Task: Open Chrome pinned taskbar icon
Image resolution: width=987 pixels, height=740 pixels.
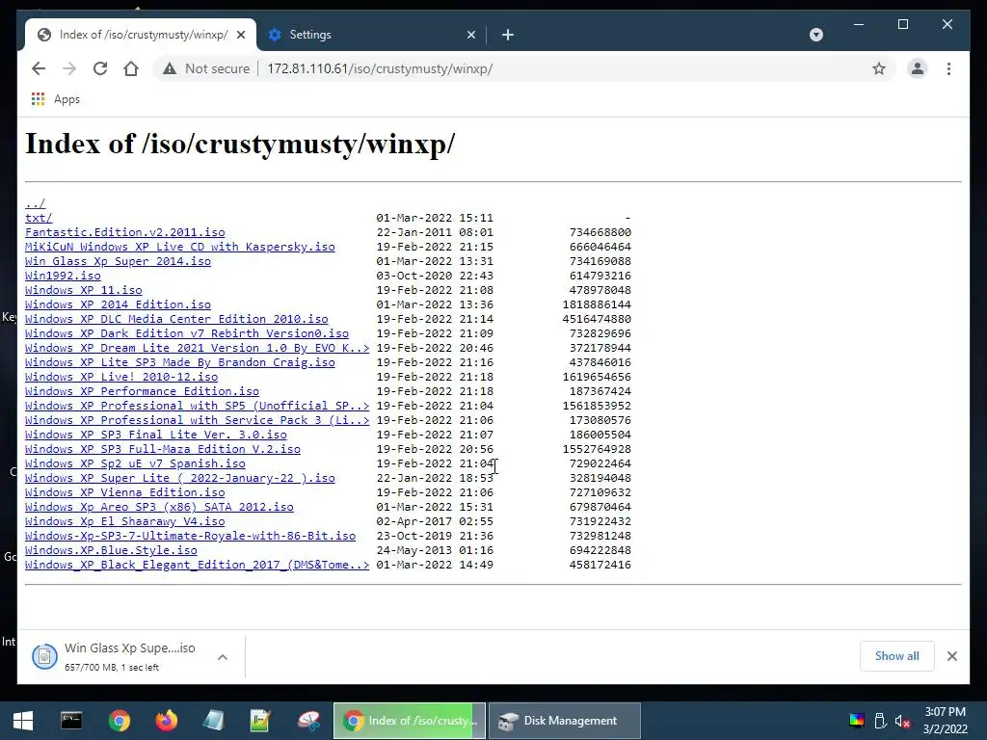Action: (119, 721)
